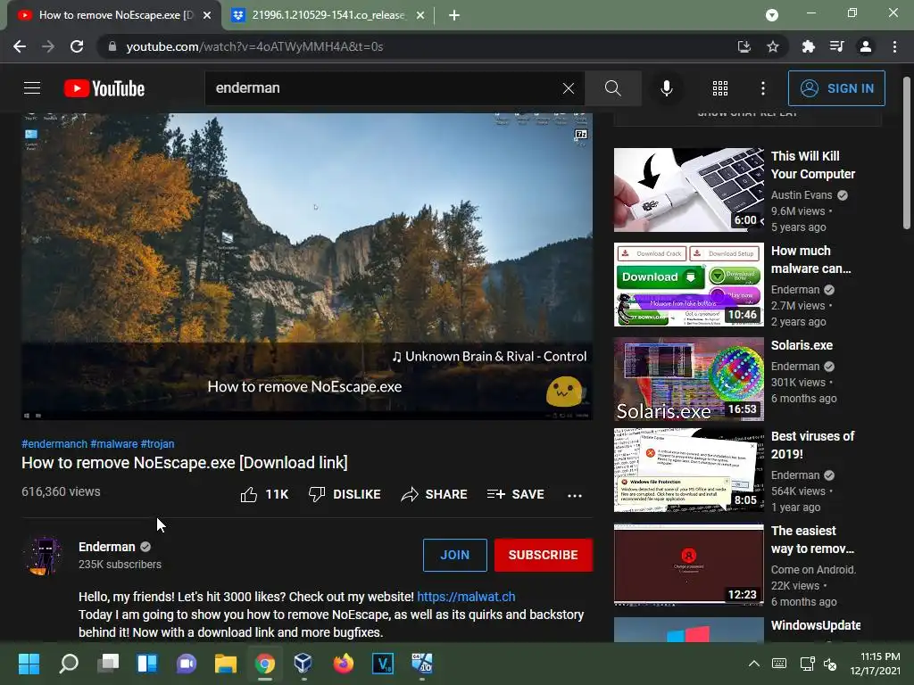Open Best viruses of 2019! video title
The image size is (914, 685).
[812, 445]
